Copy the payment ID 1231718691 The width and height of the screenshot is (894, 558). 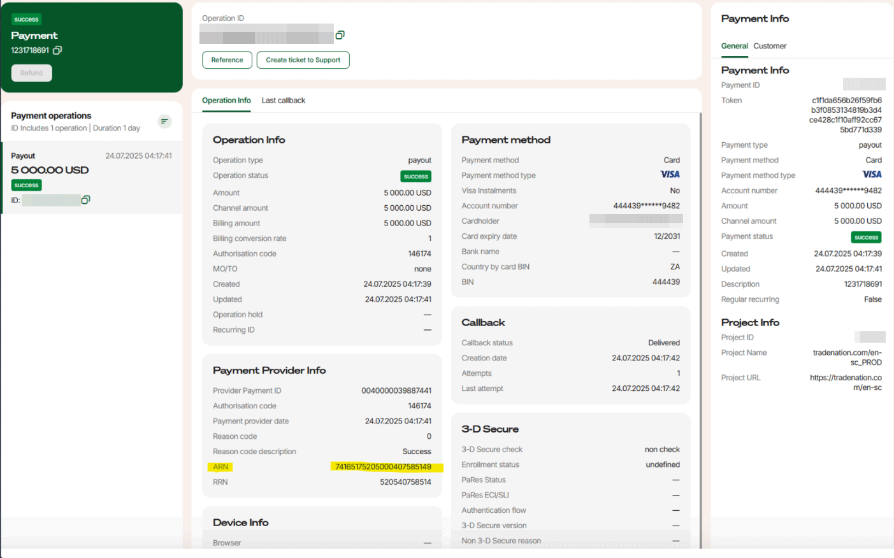pyautogui.click(x=57, y=50)
